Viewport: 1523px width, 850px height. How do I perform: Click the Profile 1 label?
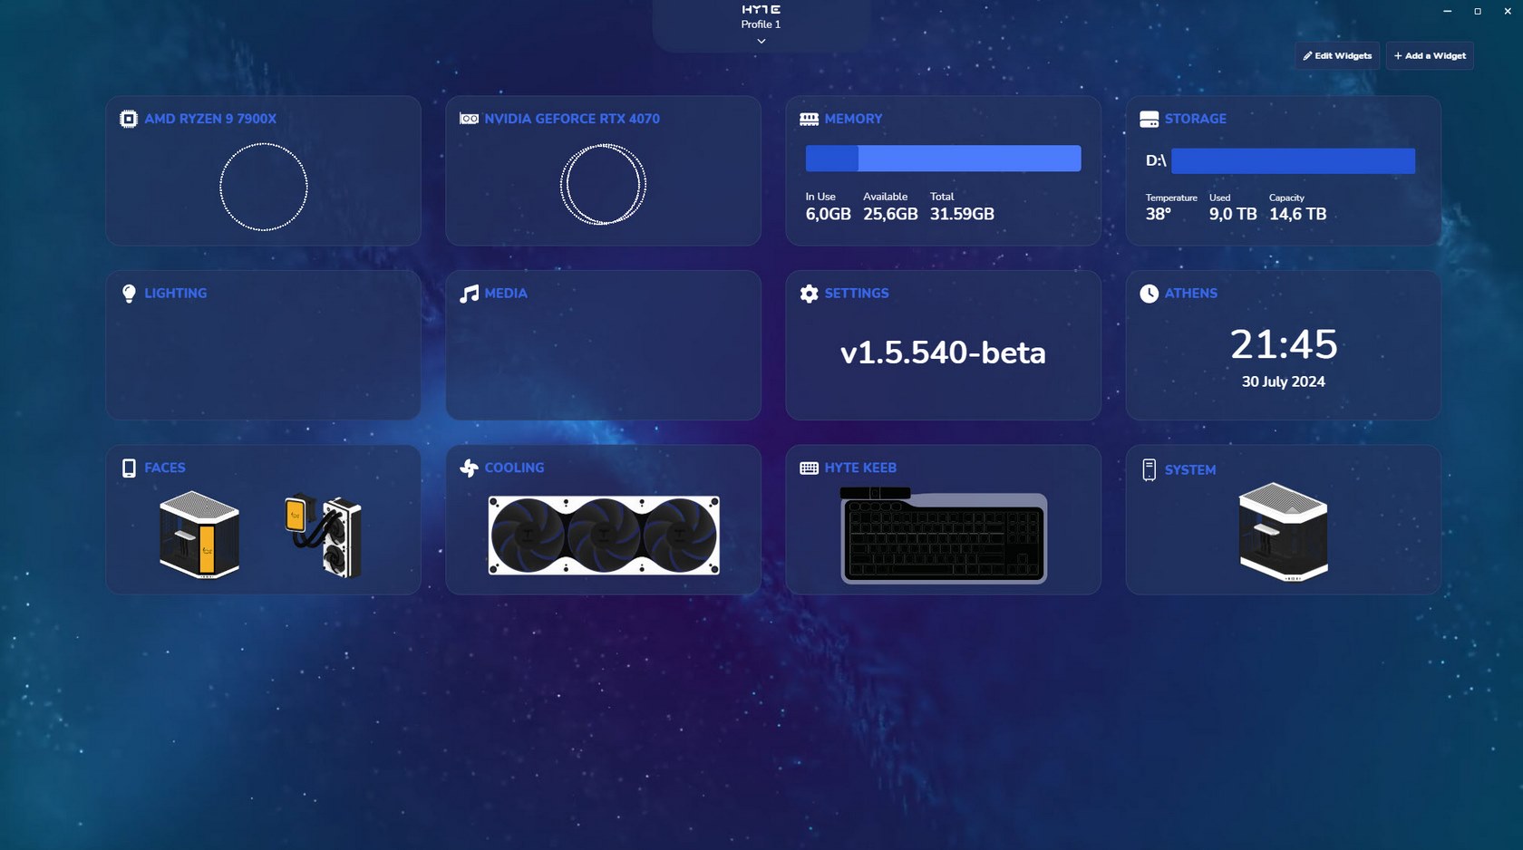(x=761, y=24)
